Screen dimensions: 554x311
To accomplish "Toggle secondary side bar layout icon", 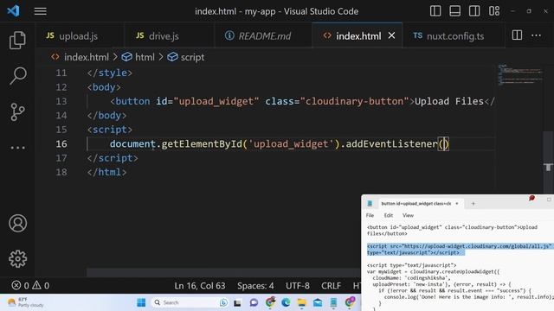I will tap(474, 11).
